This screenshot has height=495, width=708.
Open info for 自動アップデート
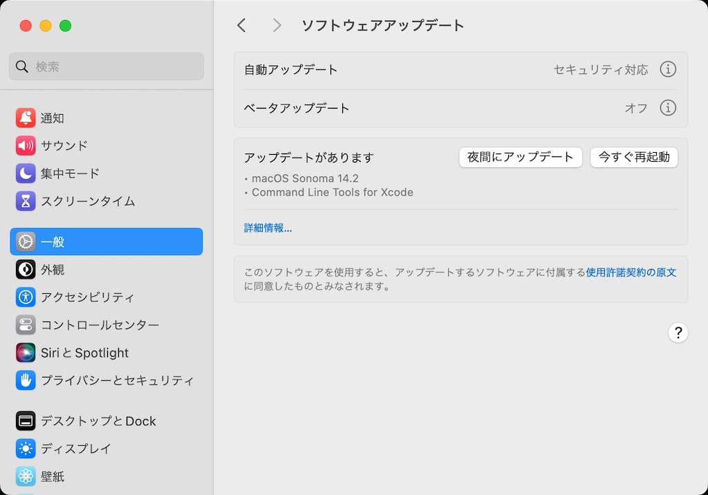coord(668,69)
